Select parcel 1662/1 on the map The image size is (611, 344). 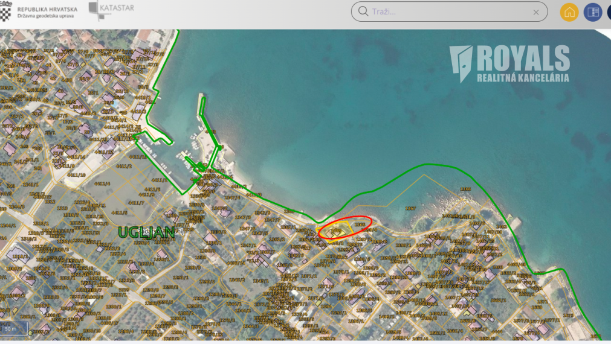click(x=499, y=301)
